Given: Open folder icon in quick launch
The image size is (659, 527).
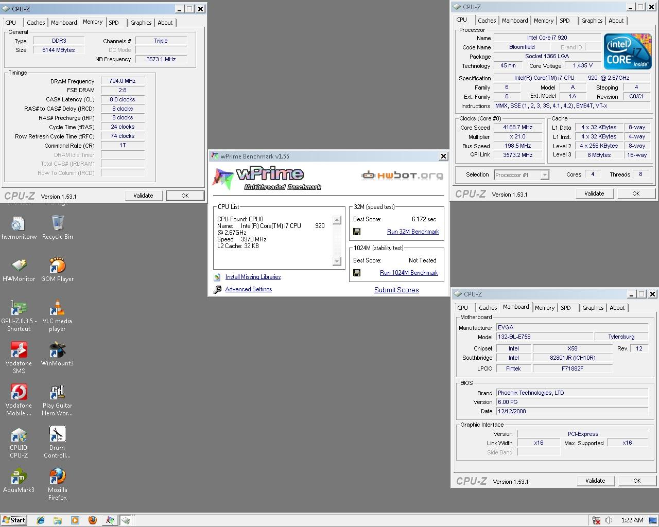Looking at the screenshot, I should [58, 520].
